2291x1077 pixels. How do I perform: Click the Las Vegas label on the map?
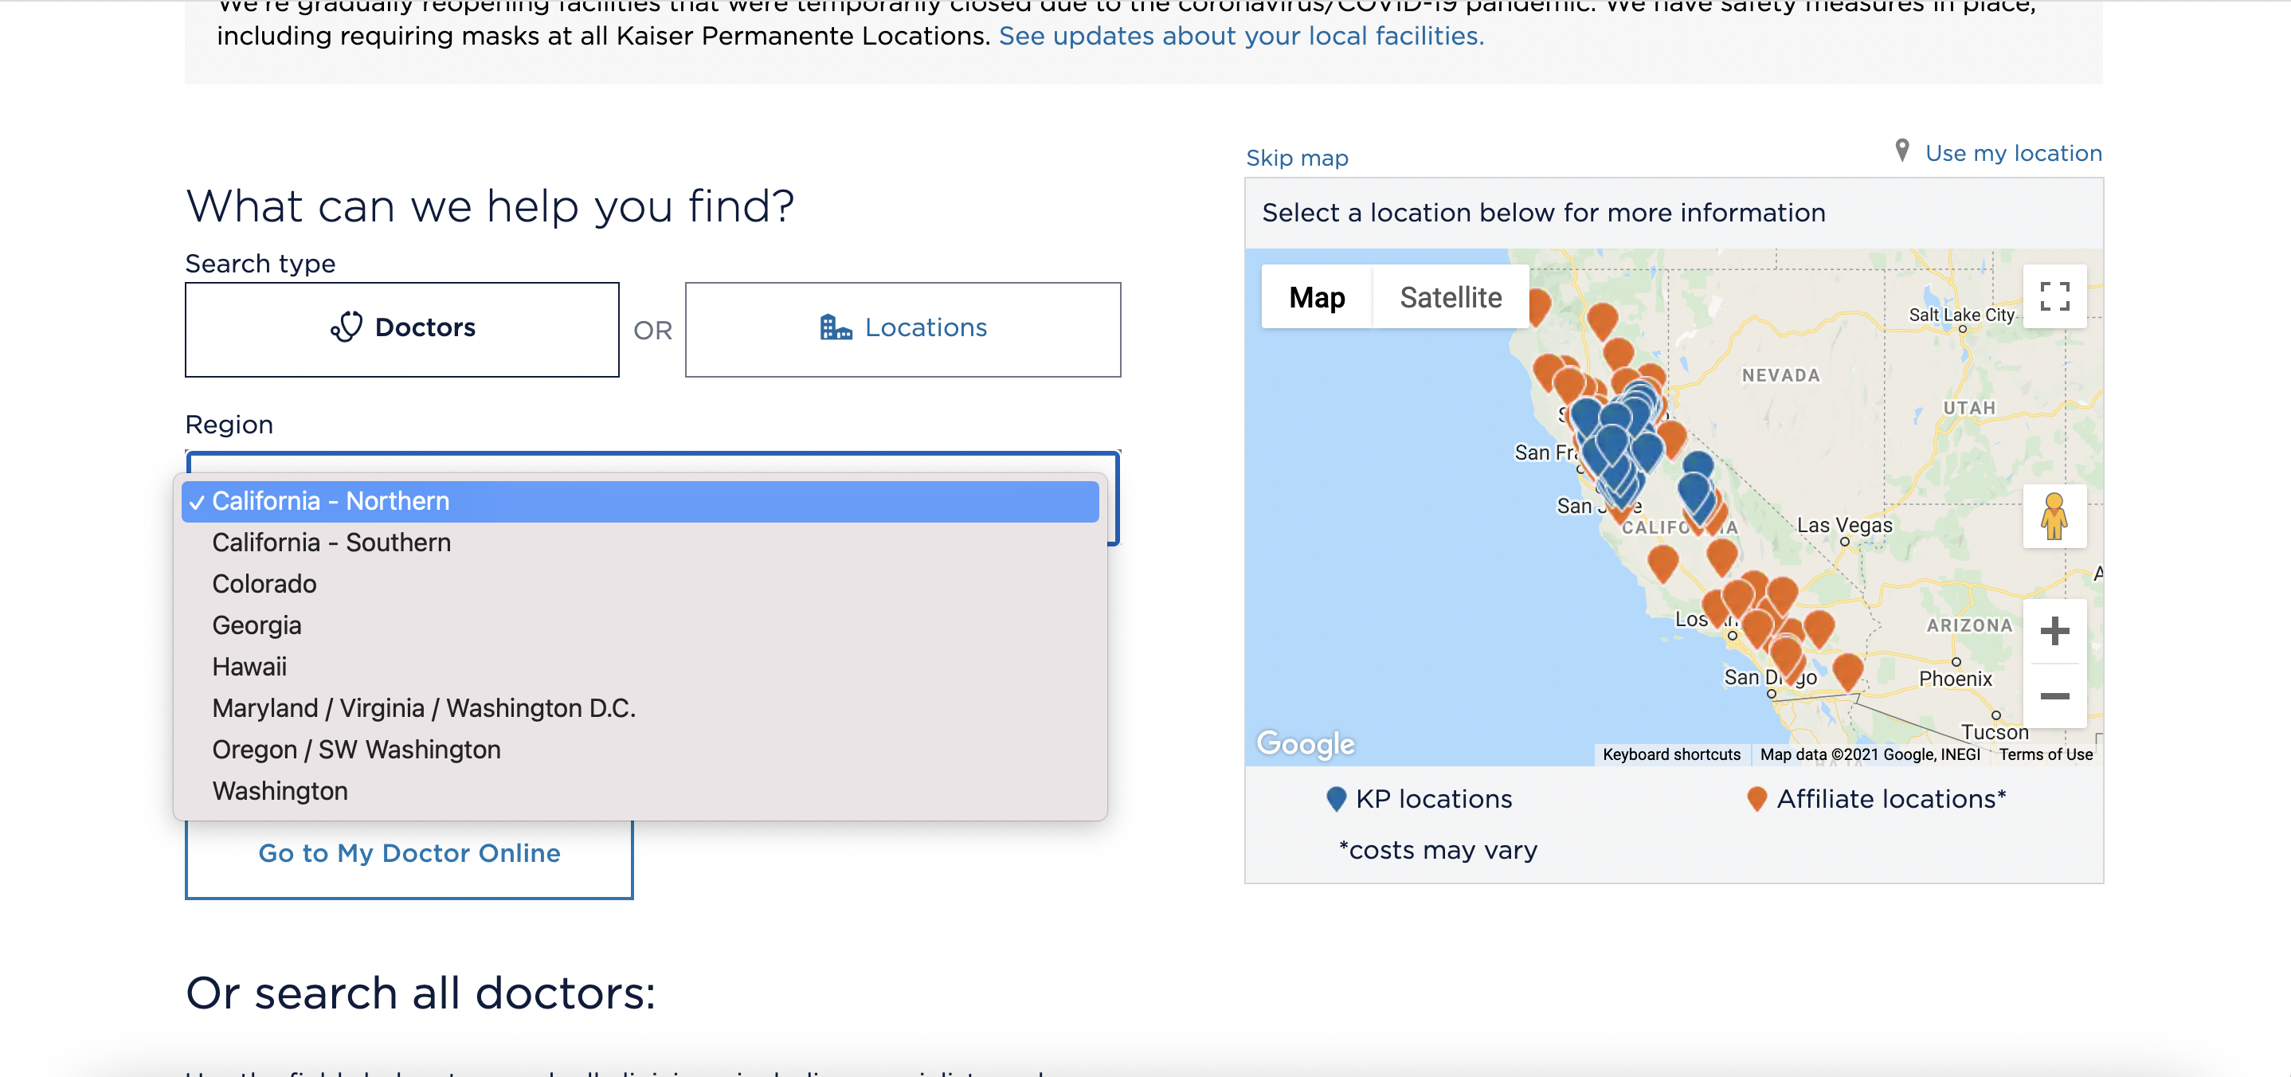pos(1843,525)
